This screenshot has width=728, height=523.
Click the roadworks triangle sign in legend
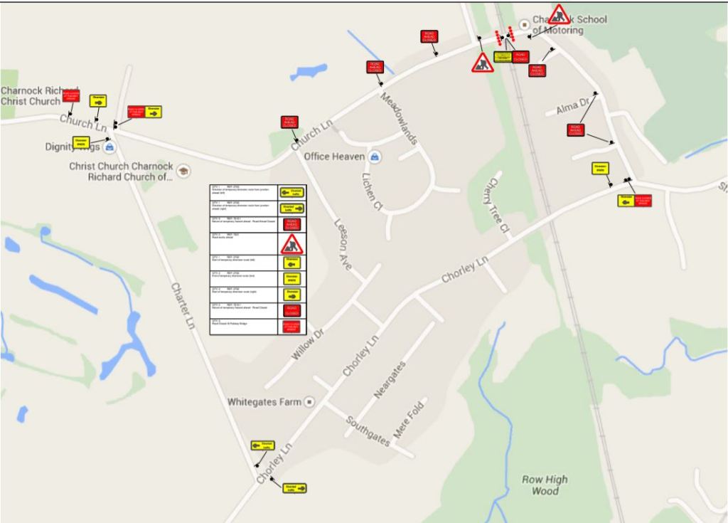tap(291, 245)
